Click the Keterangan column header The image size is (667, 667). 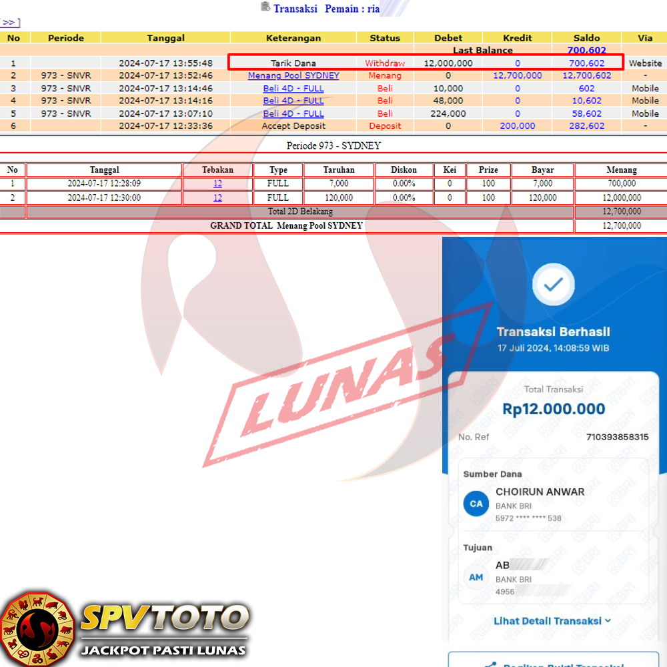point(293,38)
